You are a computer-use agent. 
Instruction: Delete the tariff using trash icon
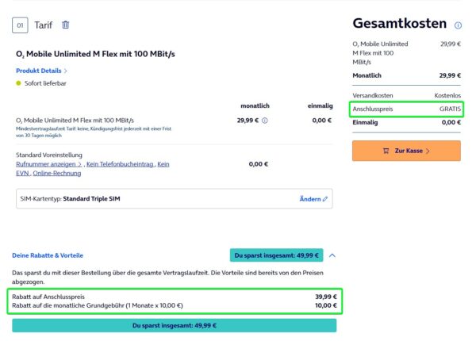point(66,25)
